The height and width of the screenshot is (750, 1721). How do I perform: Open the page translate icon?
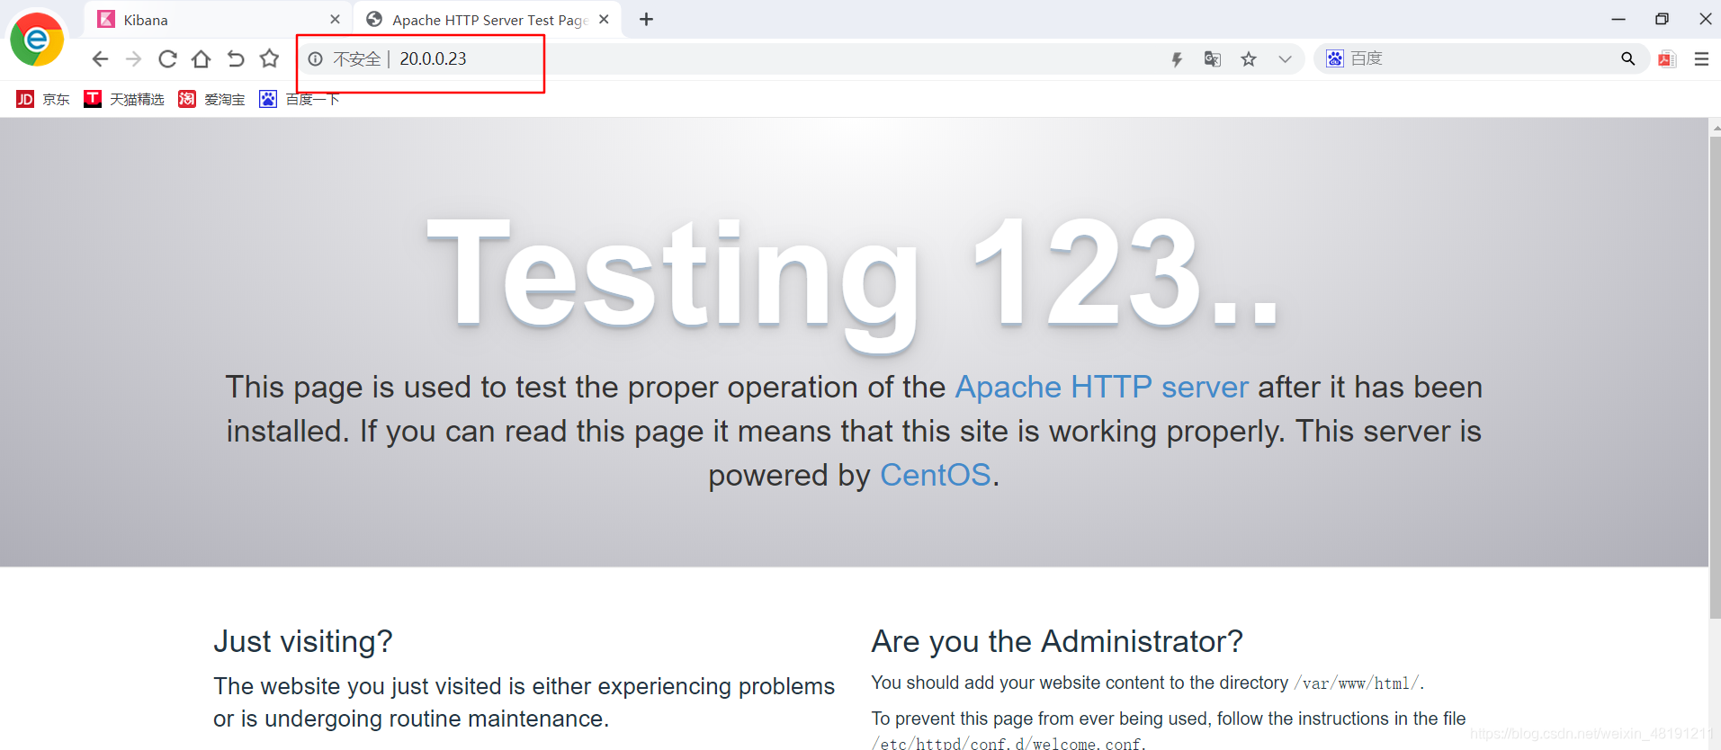tap(1213, 59)
